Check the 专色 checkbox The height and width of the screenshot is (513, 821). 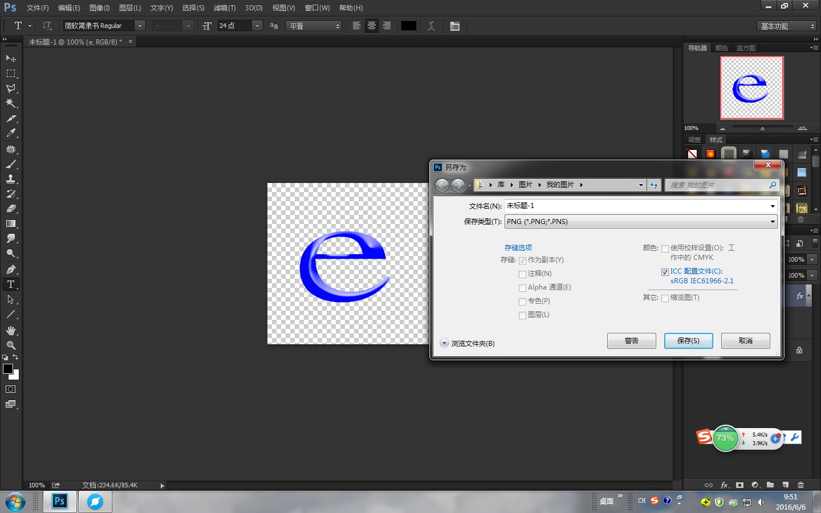click(522, 302)
